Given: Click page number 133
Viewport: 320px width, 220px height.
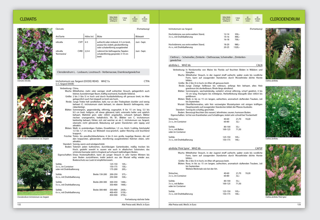Looking at the screenshot, I should 299,204.
